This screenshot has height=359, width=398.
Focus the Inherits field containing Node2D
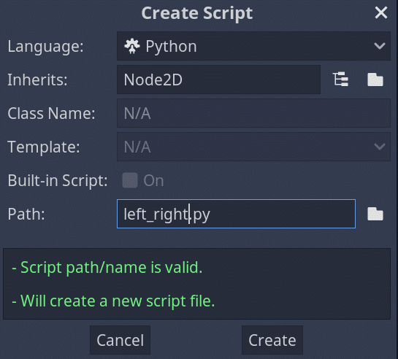pyautogui.click(x=218, y=80)
